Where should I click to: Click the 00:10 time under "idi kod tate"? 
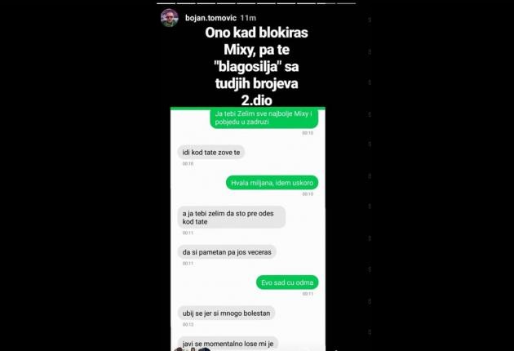click(x=188, y=164)
